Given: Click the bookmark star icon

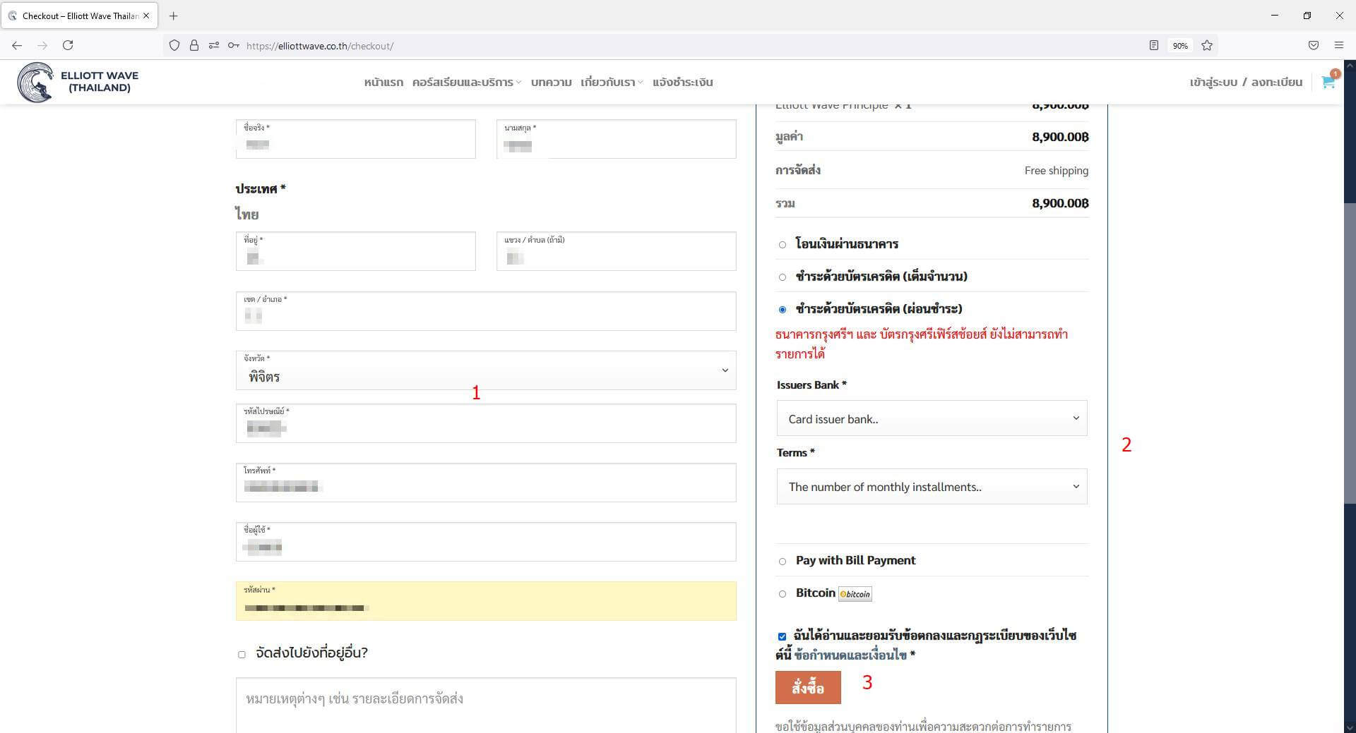Looking at the screenshot, I should coord(1207,46).
